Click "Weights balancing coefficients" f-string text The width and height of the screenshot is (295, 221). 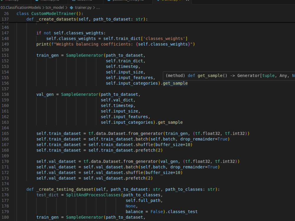pyautogui.click(x=93, y=44)
